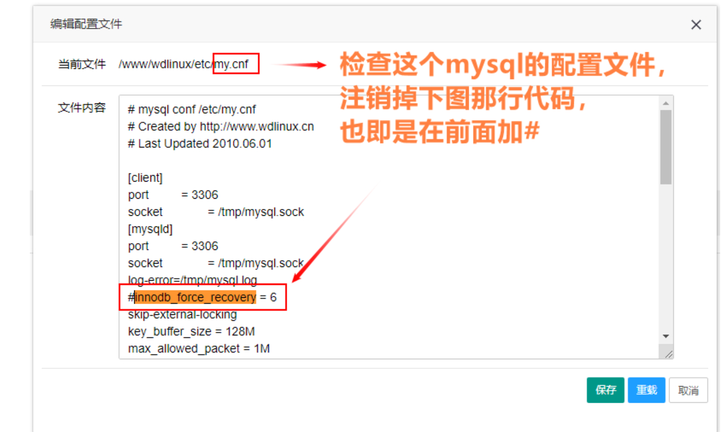Place cursor on the innodb_force_recovery line
Image resolution: width=727 pixels, height=432 pixels.
pos(202,297)
